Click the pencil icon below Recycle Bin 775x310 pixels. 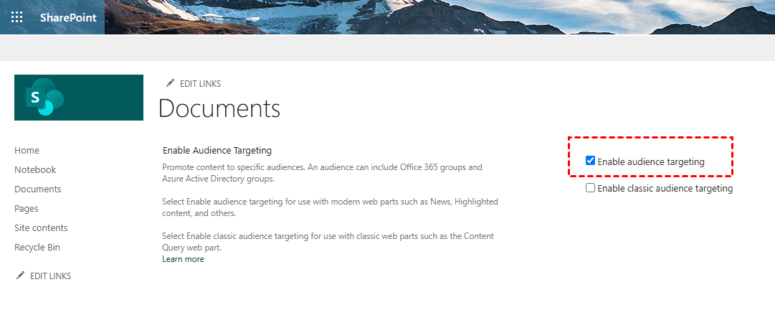coord(20,276)
